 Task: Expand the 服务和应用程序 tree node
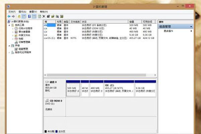10,52
